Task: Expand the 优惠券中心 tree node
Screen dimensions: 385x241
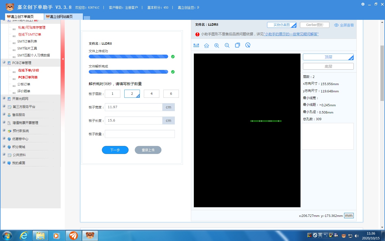Action: (4, 138)
